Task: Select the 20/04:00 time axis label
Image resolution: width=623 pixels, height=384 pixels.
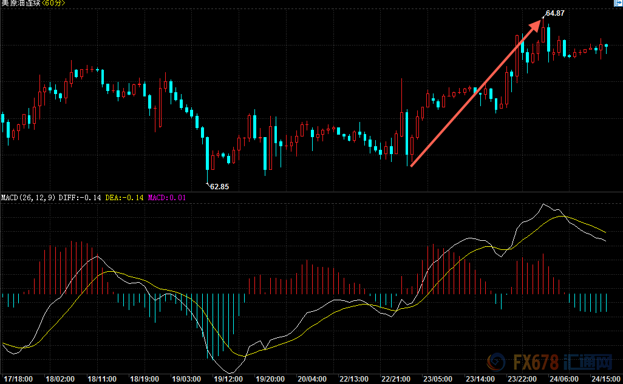Action: [312, 379]
